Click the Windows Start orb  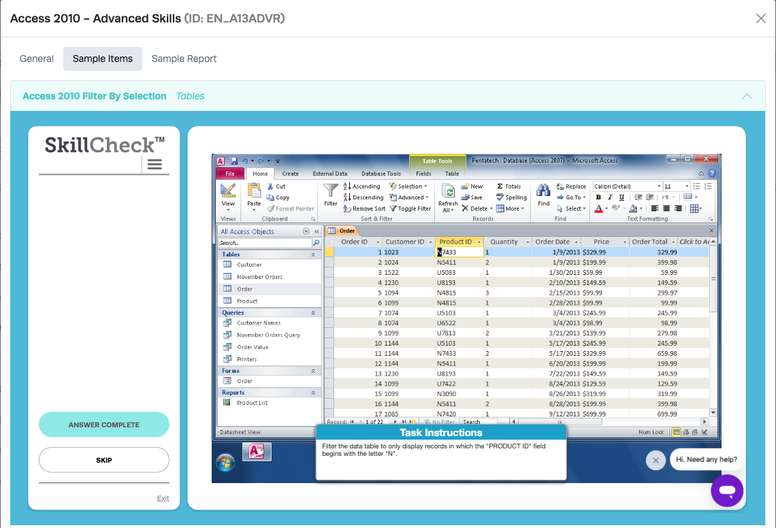click(225, 463)
